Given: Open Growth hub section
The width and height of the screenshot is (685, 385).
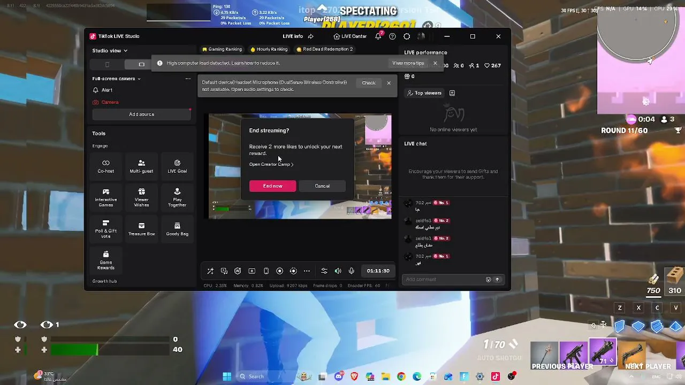Looking at the screenshot, I should point(104,281).
